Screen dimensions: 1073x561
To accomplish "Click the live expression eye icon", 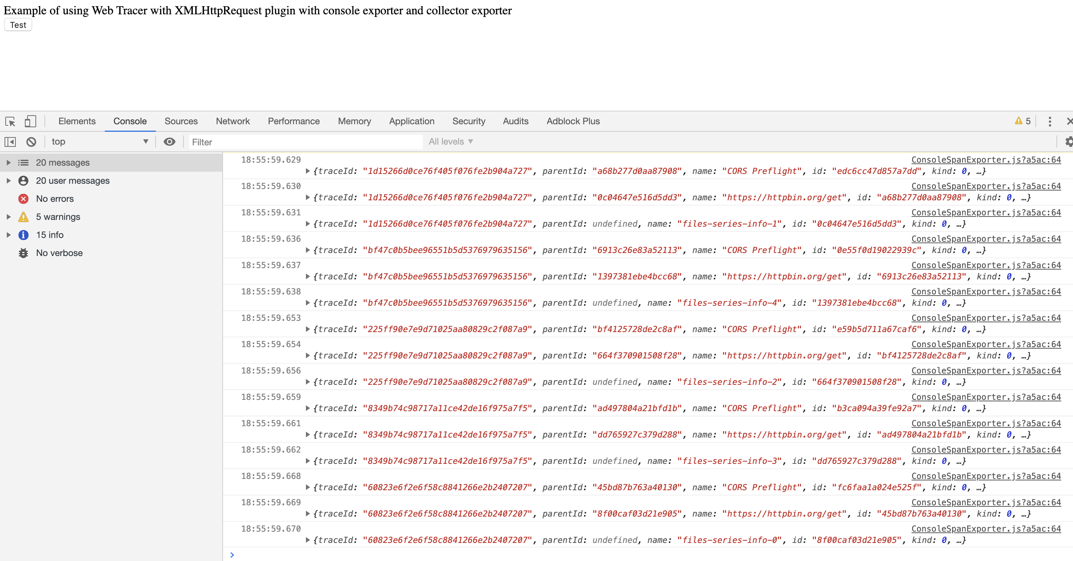I will coord(169,142).
